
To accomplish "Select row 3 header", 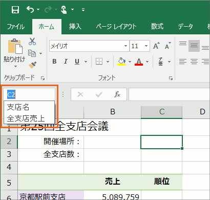I will [x=9, y=154].
